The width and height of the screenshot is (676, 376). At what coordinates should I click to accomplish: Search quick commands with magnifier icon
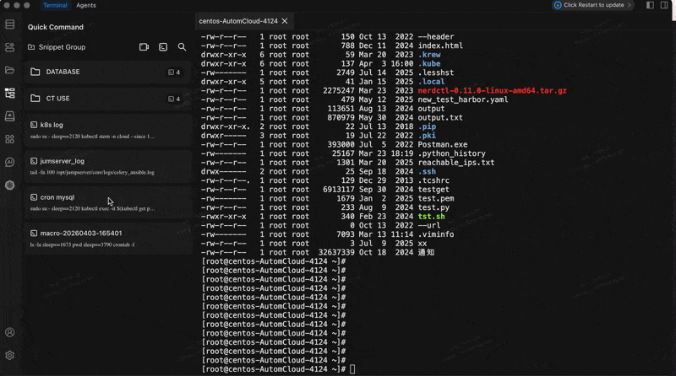pos(182,47)
